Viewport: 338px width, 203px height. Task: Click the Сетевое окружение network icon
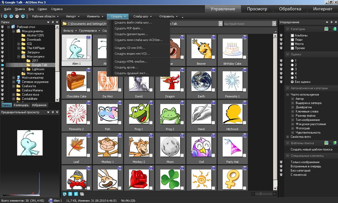pos(18,82)
